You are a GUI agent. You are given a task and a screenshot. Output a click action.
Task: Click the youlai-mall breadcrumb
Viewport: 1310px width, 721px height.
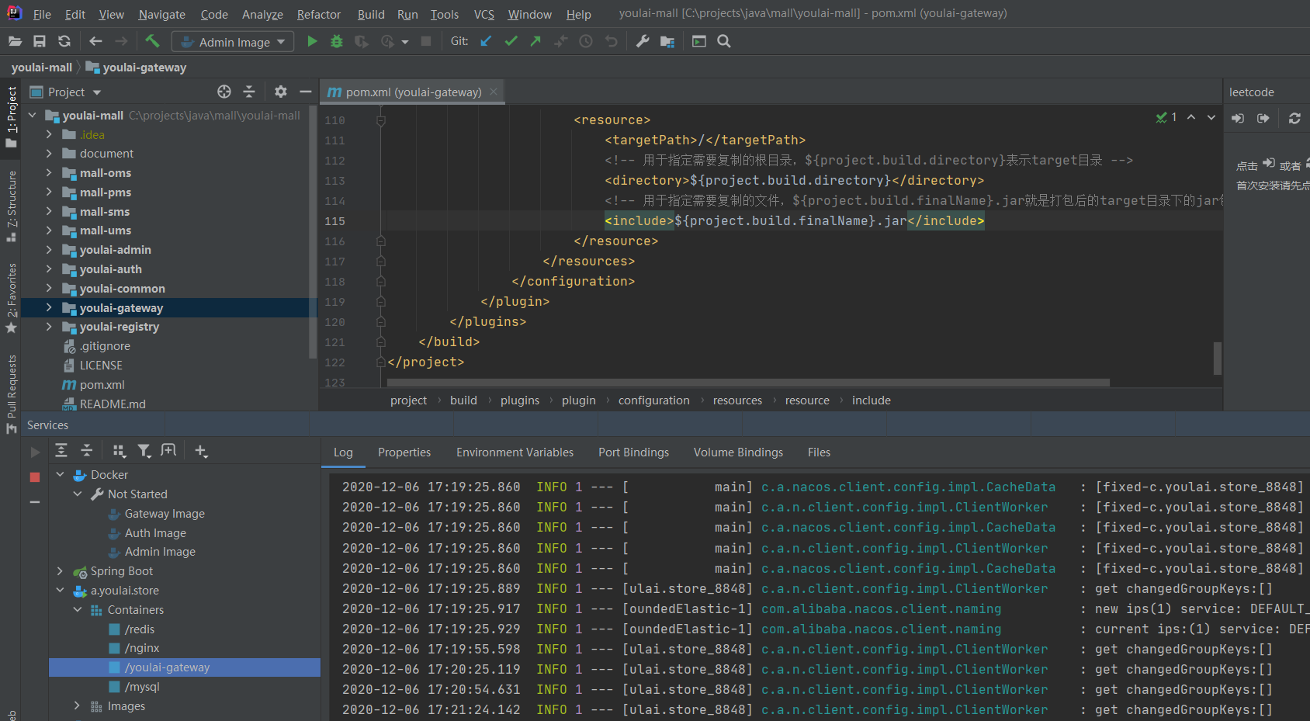tap(42, 68)
